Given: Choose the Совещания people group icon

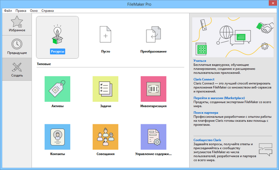Looking at the screenshot, I should [x=105, y=137].
